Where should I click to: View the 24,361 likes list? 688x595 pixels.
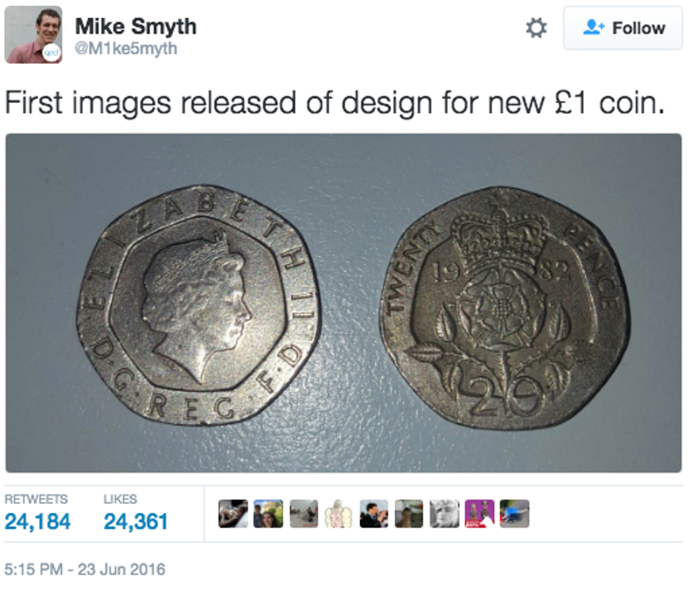(135, 521)
